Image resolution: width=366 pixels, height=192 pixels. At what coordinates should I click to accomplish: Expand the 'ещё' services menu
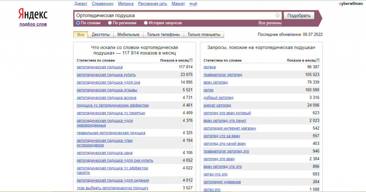193,4
